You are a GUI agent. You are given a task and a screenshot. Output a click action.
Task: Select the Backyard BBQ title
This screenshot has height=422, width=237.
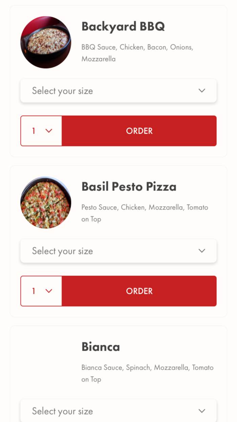[123, 26]
